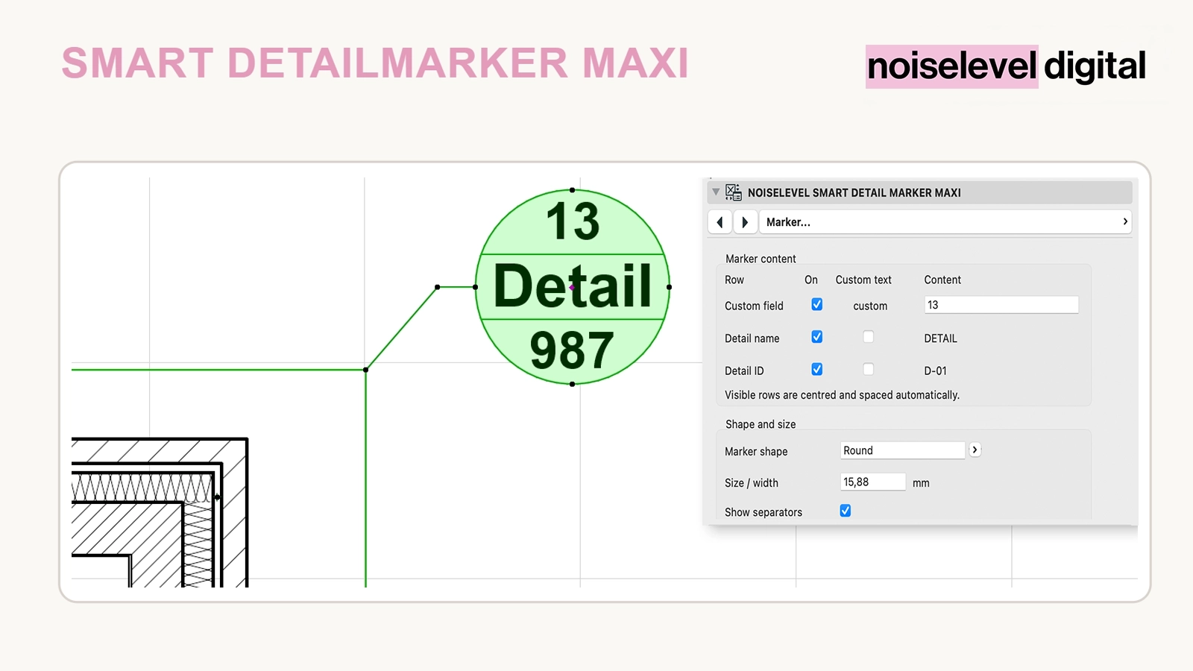
Task: Click the 'Detail' text in the marker
Action: pyautogui.click(x=573, y=286)
